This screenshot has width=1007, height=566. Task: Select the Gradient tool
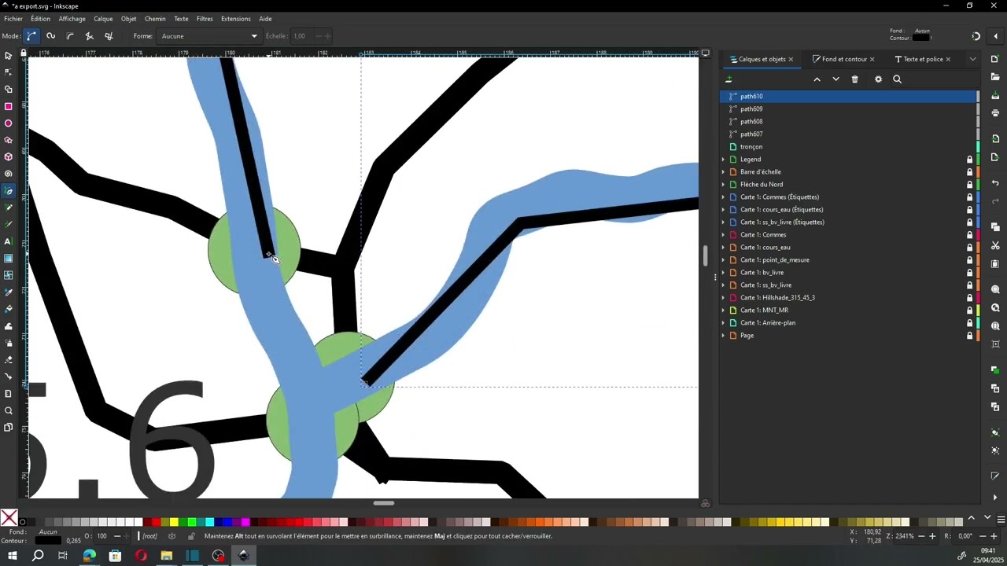click(8, 259)
